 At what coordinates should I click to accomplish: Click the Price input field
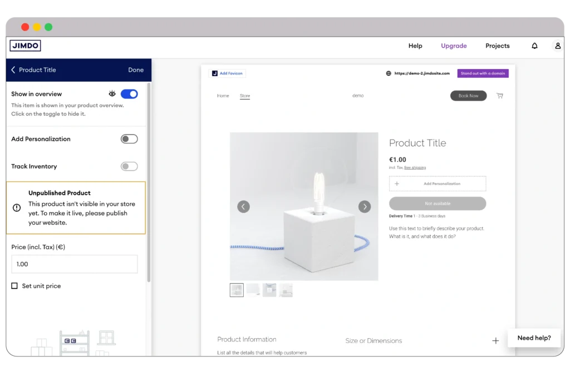pos(75,264)
